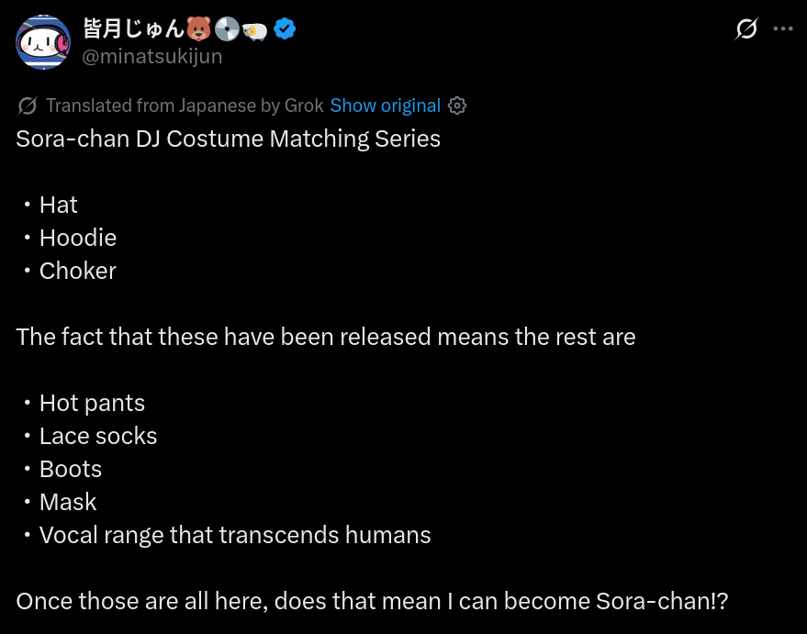Click the final 'become Sora-chan!?' sentence
The height and width of the screenshot is (634, 807).
372,601
